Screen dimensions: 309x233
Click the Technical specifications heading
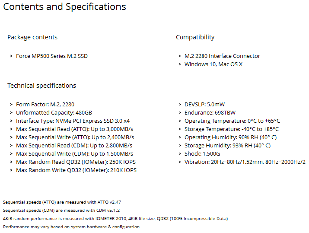41,86
